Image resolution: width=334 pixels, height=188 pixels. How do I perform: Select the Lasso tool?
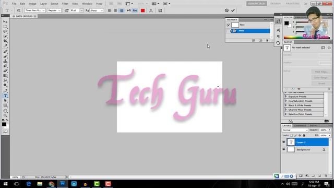click(5, 31)
